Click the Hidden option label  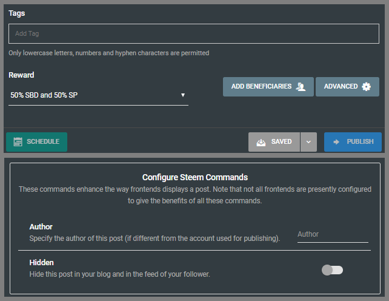pos(42,263)
